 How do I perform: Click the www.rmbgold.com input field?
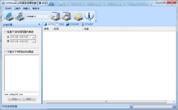pos(22,94)
